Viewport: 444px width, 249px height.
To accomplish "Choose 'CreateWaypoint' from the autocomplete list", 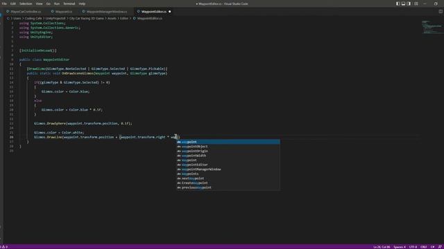I will click(x=228, y=183).
